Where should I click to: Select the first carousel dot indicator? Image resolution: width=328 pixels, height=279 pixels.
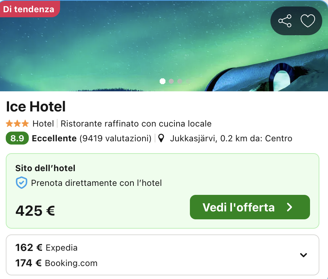tap(163, 81)
